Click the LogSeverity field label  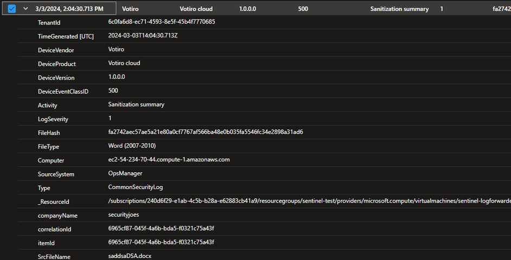(53, 119)
